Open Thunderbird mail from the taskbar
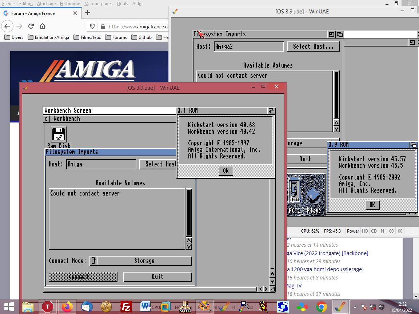Image resolution: width=419 pixels, height=314 pixels. click(87, 307)
